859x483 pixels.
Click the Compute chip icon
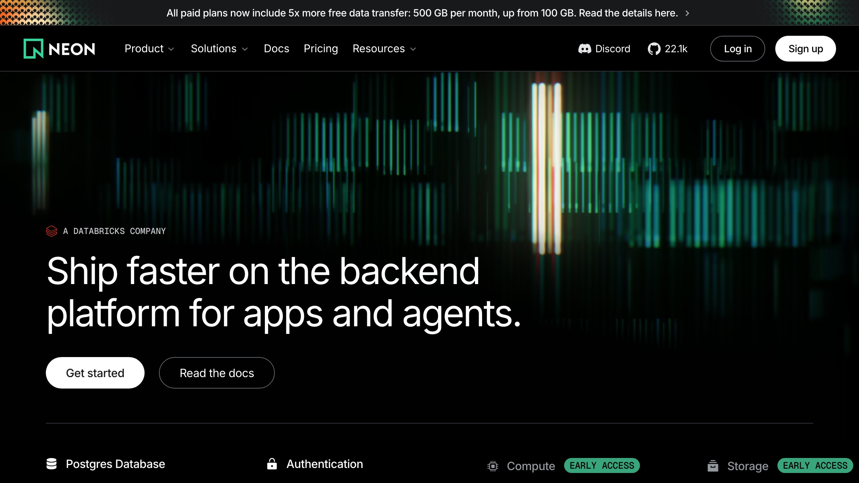point(493,466)
